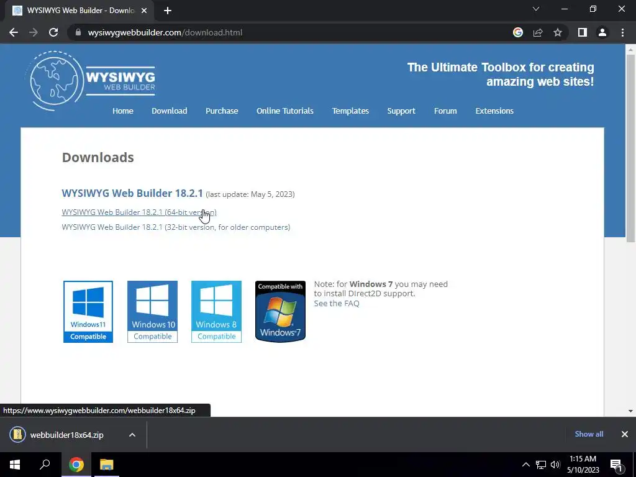Download the 32-bit version link

pyautogui.click(x=176, y=227)
